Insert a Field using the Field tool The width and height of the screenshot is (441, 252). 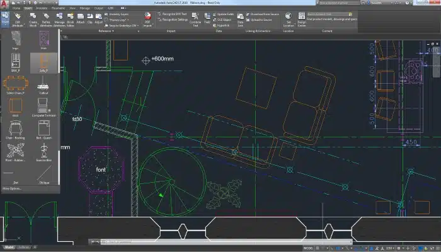coord(207,18)
